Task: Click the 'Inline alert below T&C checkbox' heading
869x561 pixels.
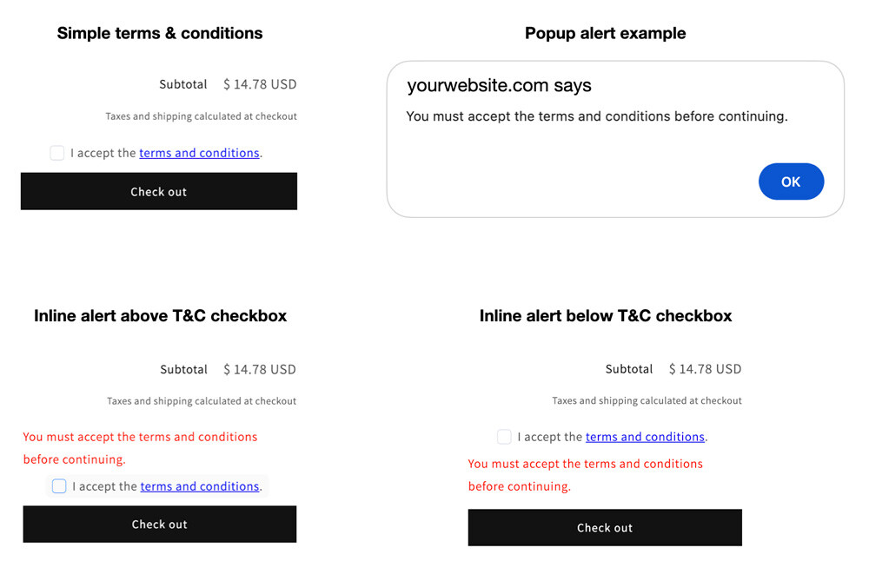Action: pos(606,315)
